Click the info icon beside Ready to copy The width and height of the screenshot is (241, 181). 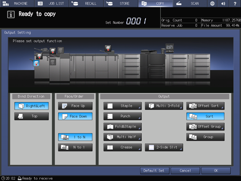[x=11, y=14]
